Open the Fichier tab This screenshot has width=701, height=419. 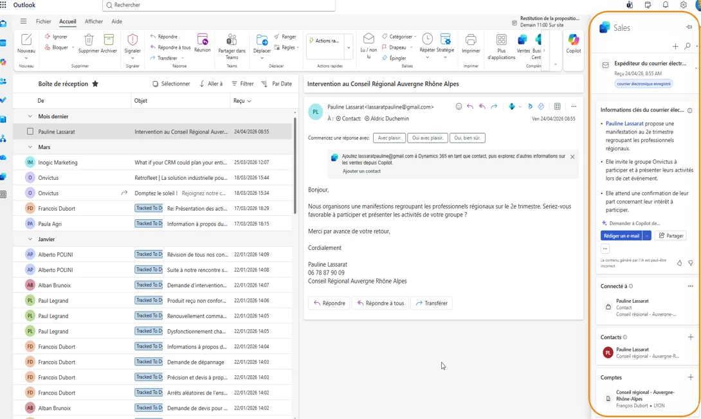pyautogui.click(x=43, y=21)
